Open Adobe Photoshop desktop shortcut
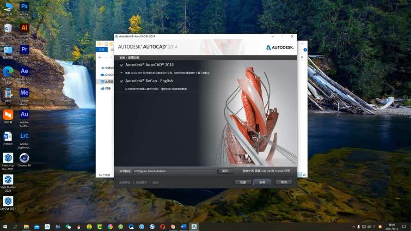The image size is (411, 231). (x=25, y=7)
